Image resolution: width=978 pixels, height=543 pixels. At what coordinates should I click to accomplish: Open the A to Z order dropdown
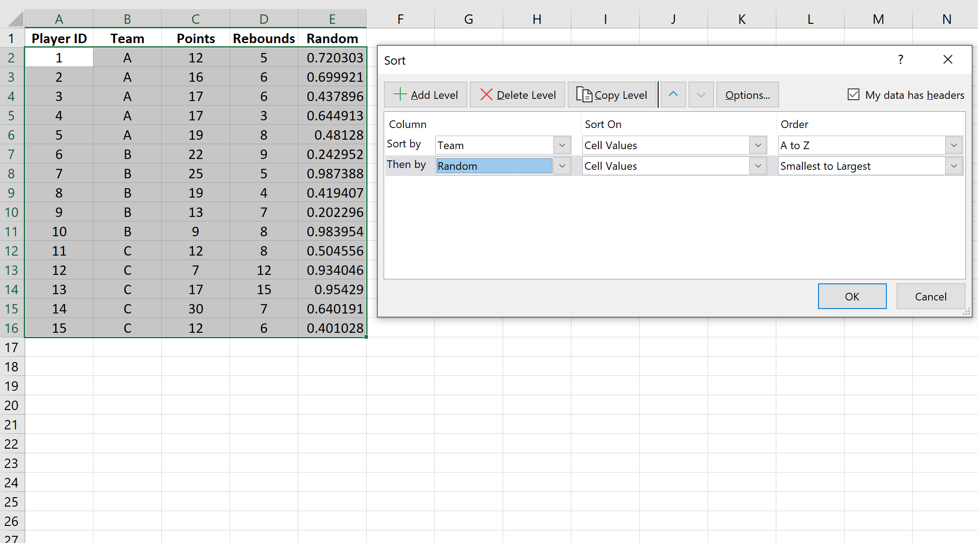click(x=953, y=146)
